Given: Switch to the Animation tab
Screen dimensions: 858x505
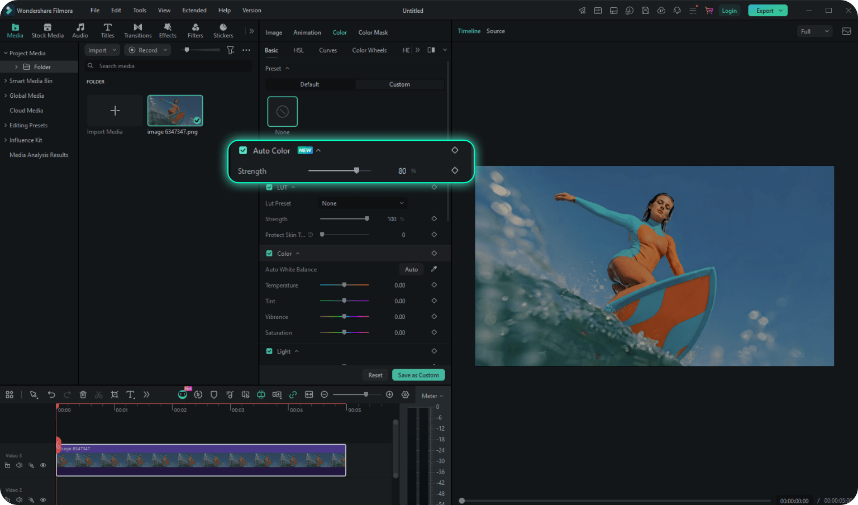Looking at the screenshot, I should pyautogui.click(x=307, y=32).
